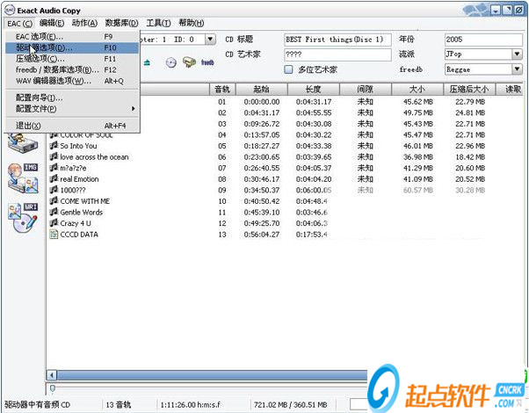The image size is (529, 413).
Task: Click the WRI write CD sidebar icon
Action: tap(23, 218)
